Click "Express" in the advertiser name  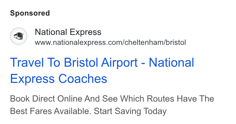(85, 32)
